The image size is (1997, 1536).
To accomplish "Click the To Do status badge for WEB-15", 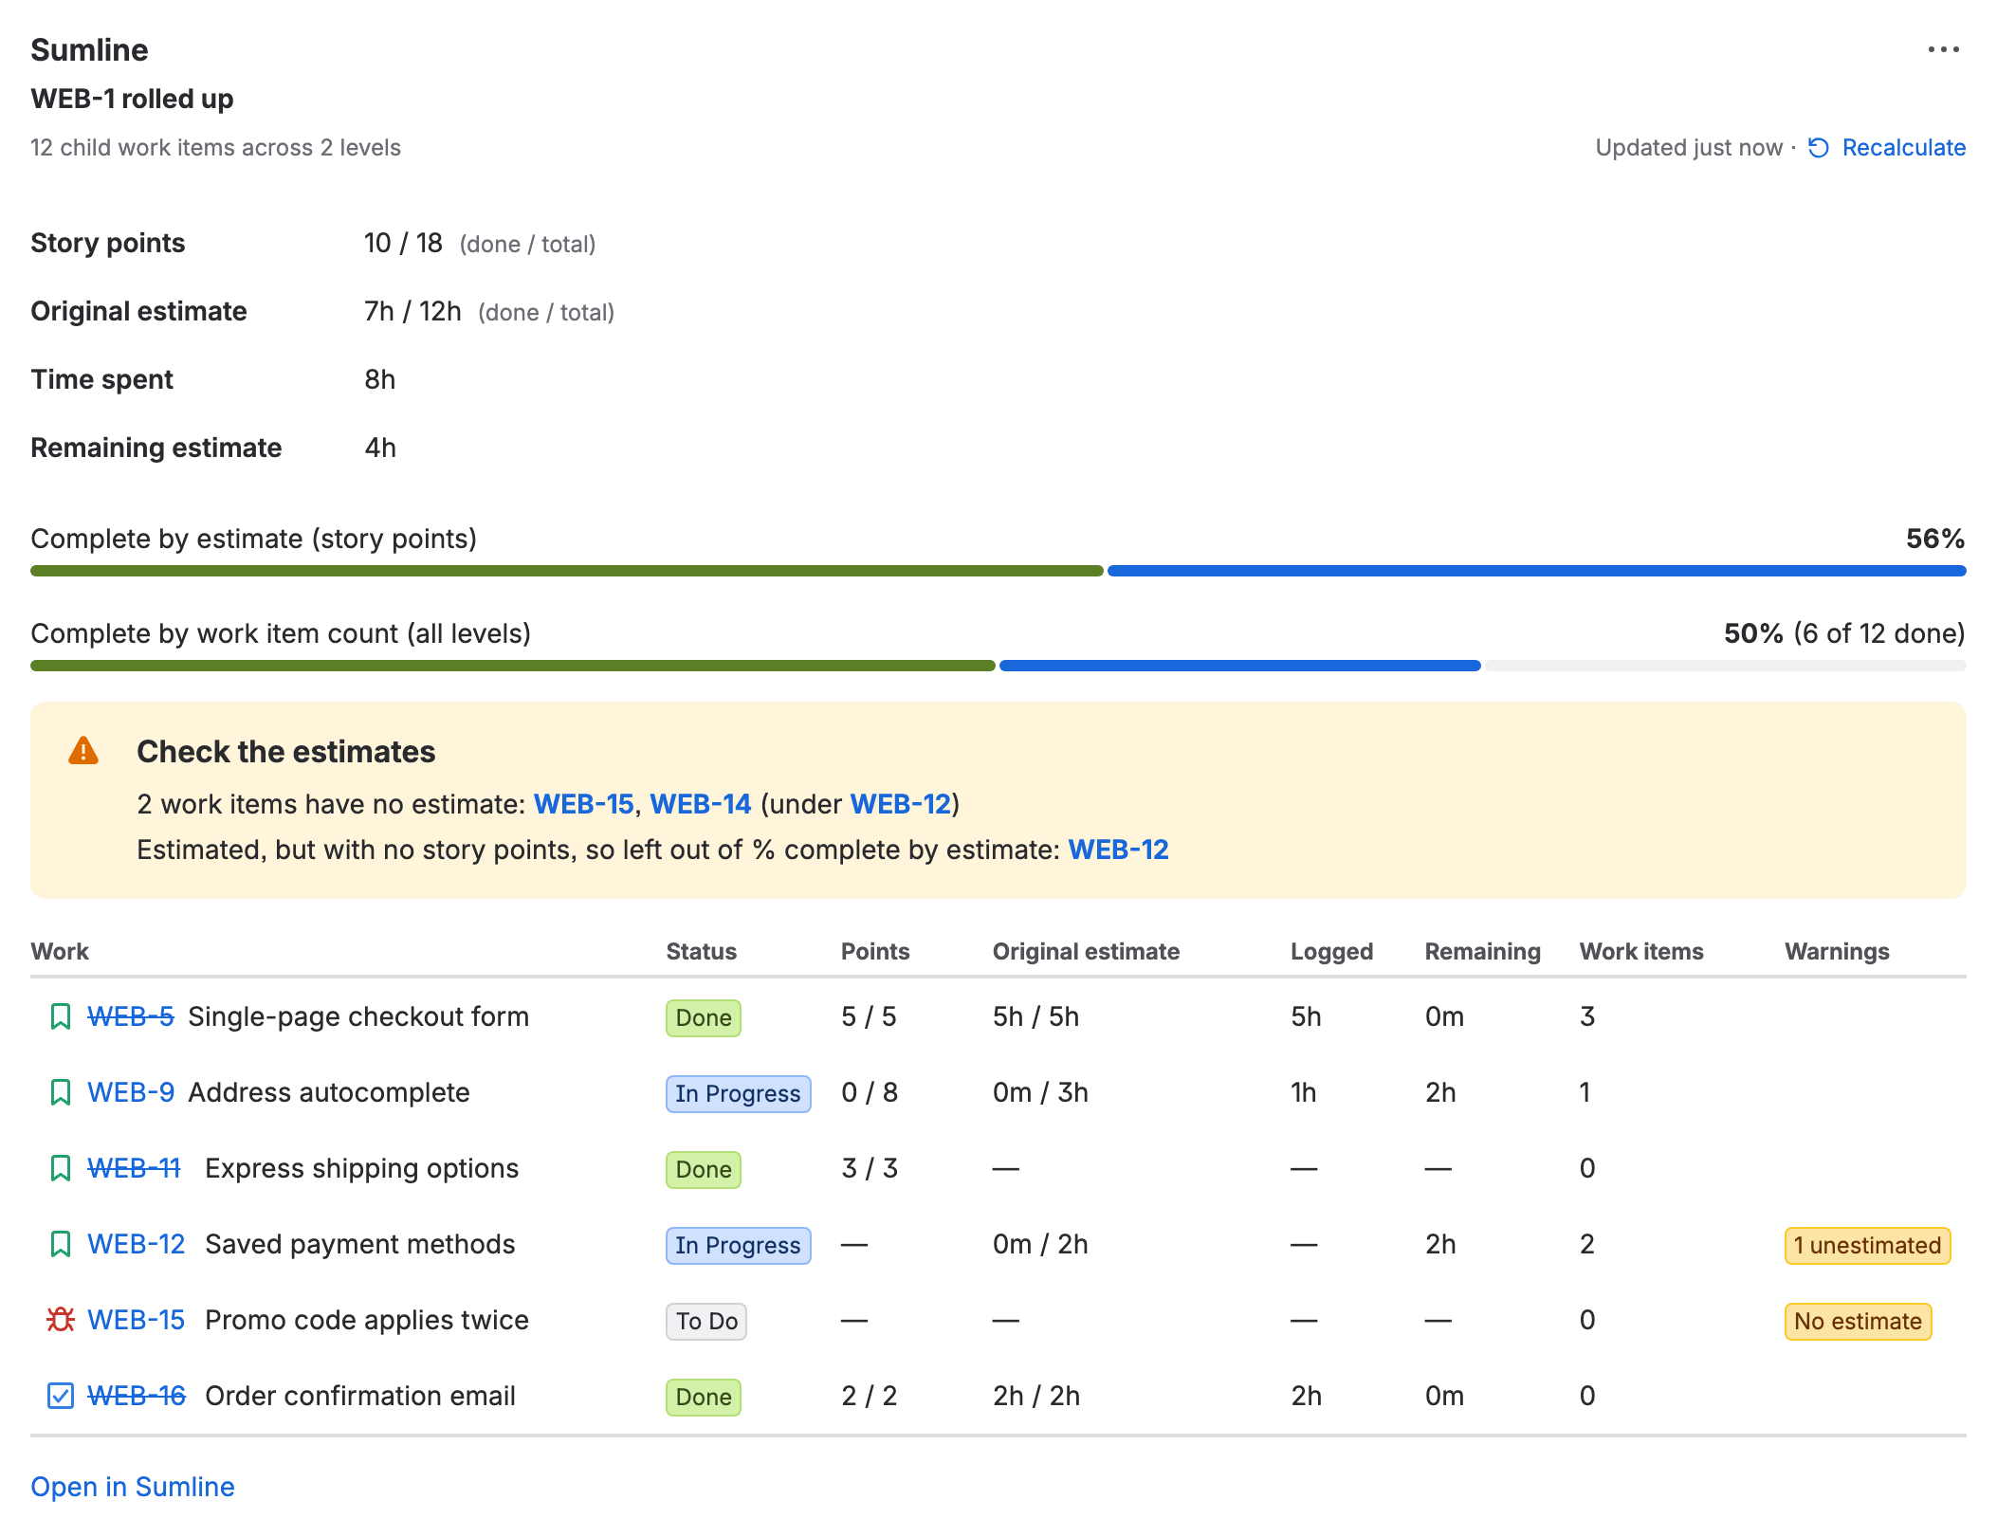I will [x=706, y=1321].
